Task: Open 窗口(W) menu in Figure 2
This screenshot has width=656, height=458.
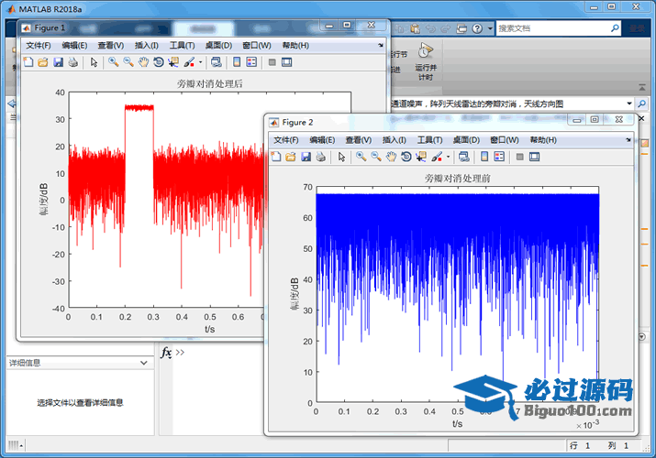Action: (x=504, y=140)
